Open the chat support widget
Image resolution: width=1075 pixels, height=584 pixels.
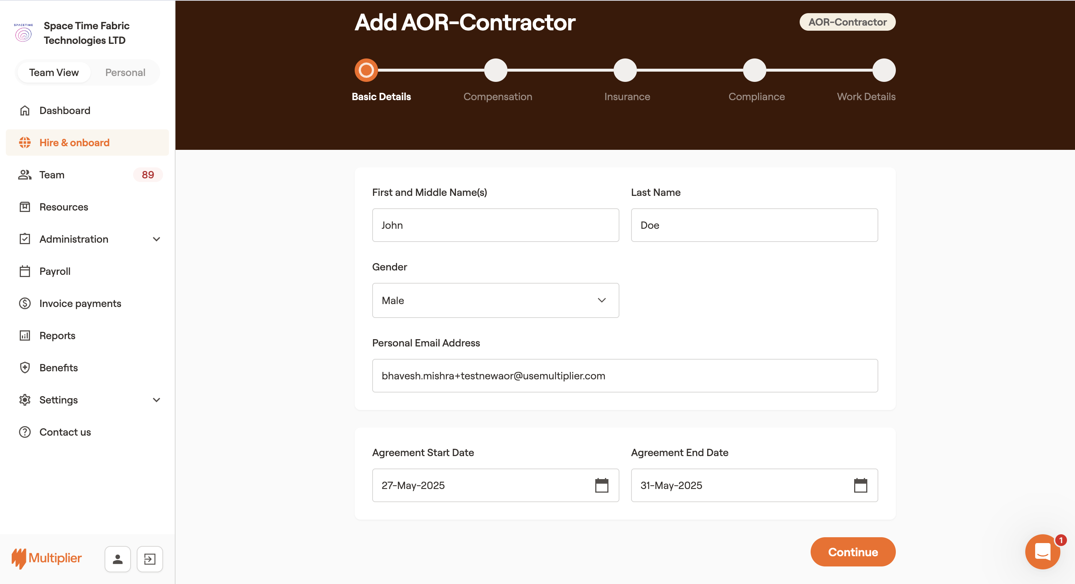[x=1042, y=551]
